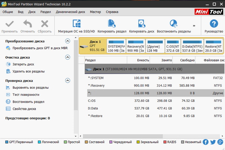This screenshot has width=225, height=150.
Task: Select the C:OS partition row
Action: [156, 101]
